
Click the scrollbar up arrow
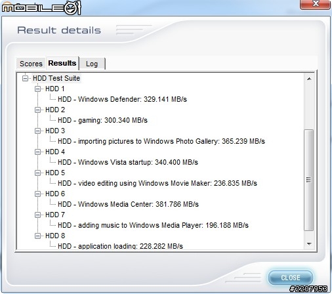tap(309, 79)
